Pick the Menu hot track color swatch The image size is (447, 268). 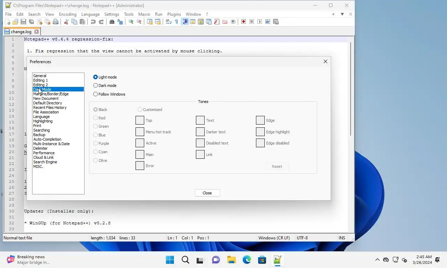140,132
